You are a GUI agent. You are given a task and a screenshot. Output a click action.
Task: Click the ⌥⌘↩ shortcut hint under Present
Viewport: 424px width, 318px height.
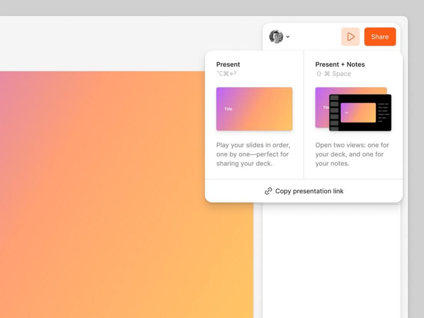(x=225, y=73)
